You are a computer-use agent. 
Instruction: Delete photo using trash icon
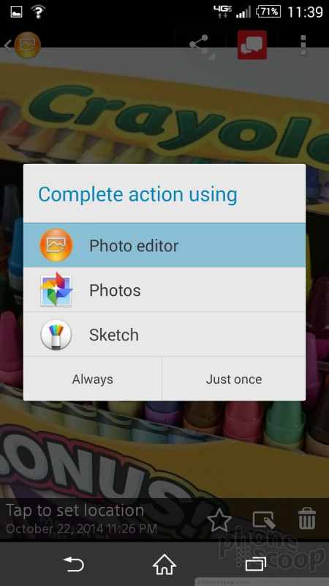pyautogui.click(x=307, y=519)
